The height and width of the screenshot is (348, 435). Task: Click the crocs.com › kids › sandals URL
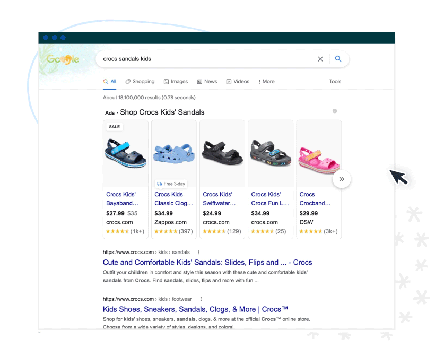click(x=146, y=252)
